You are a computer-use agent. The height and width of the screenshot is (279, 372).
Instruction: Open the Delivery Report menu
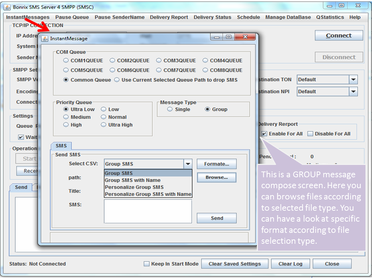coord(169,17)
